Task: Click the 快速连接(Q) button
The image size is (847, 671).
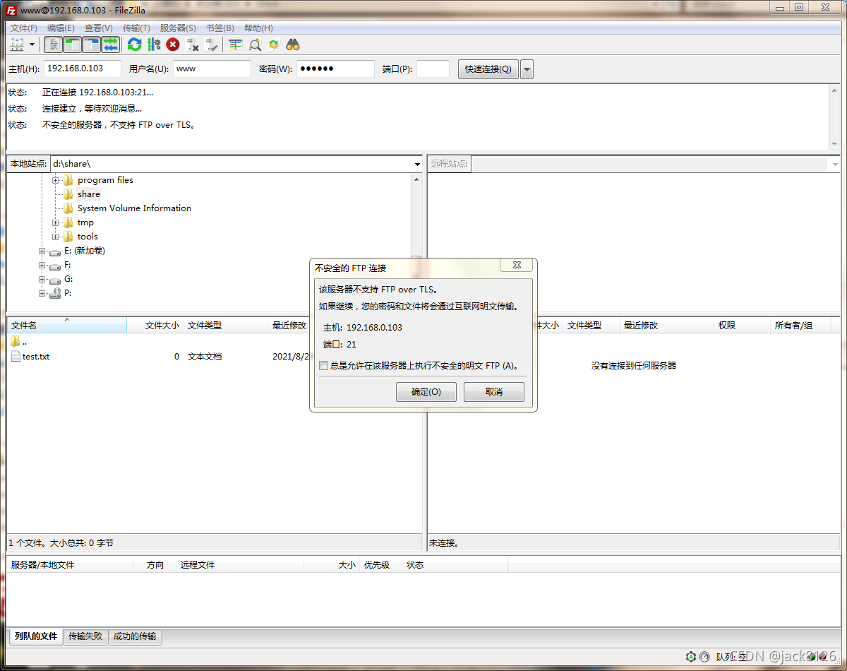Action: pyautogui.click(x=488, y=69)
